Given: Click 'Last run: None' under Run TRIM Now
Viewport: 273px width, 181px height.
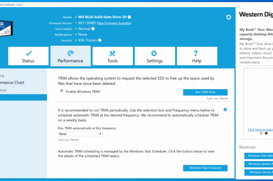Looking at the screenshot, I should click(x=217, y=99).
